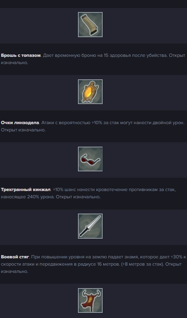Open the "Боевой стяг" item title
Image resolution: width=187 pixels, height=318 pixels.
(x=15, y=257)
